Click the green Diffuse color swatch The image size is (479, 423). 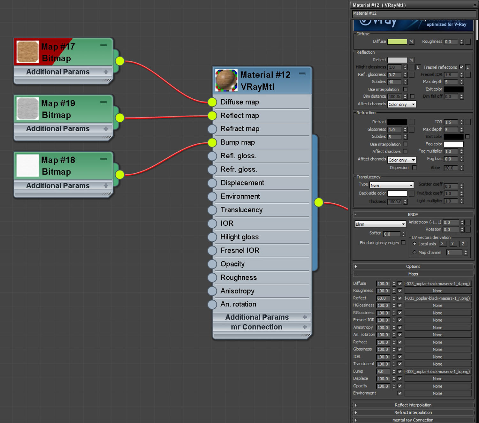click(x=397, y=42)
